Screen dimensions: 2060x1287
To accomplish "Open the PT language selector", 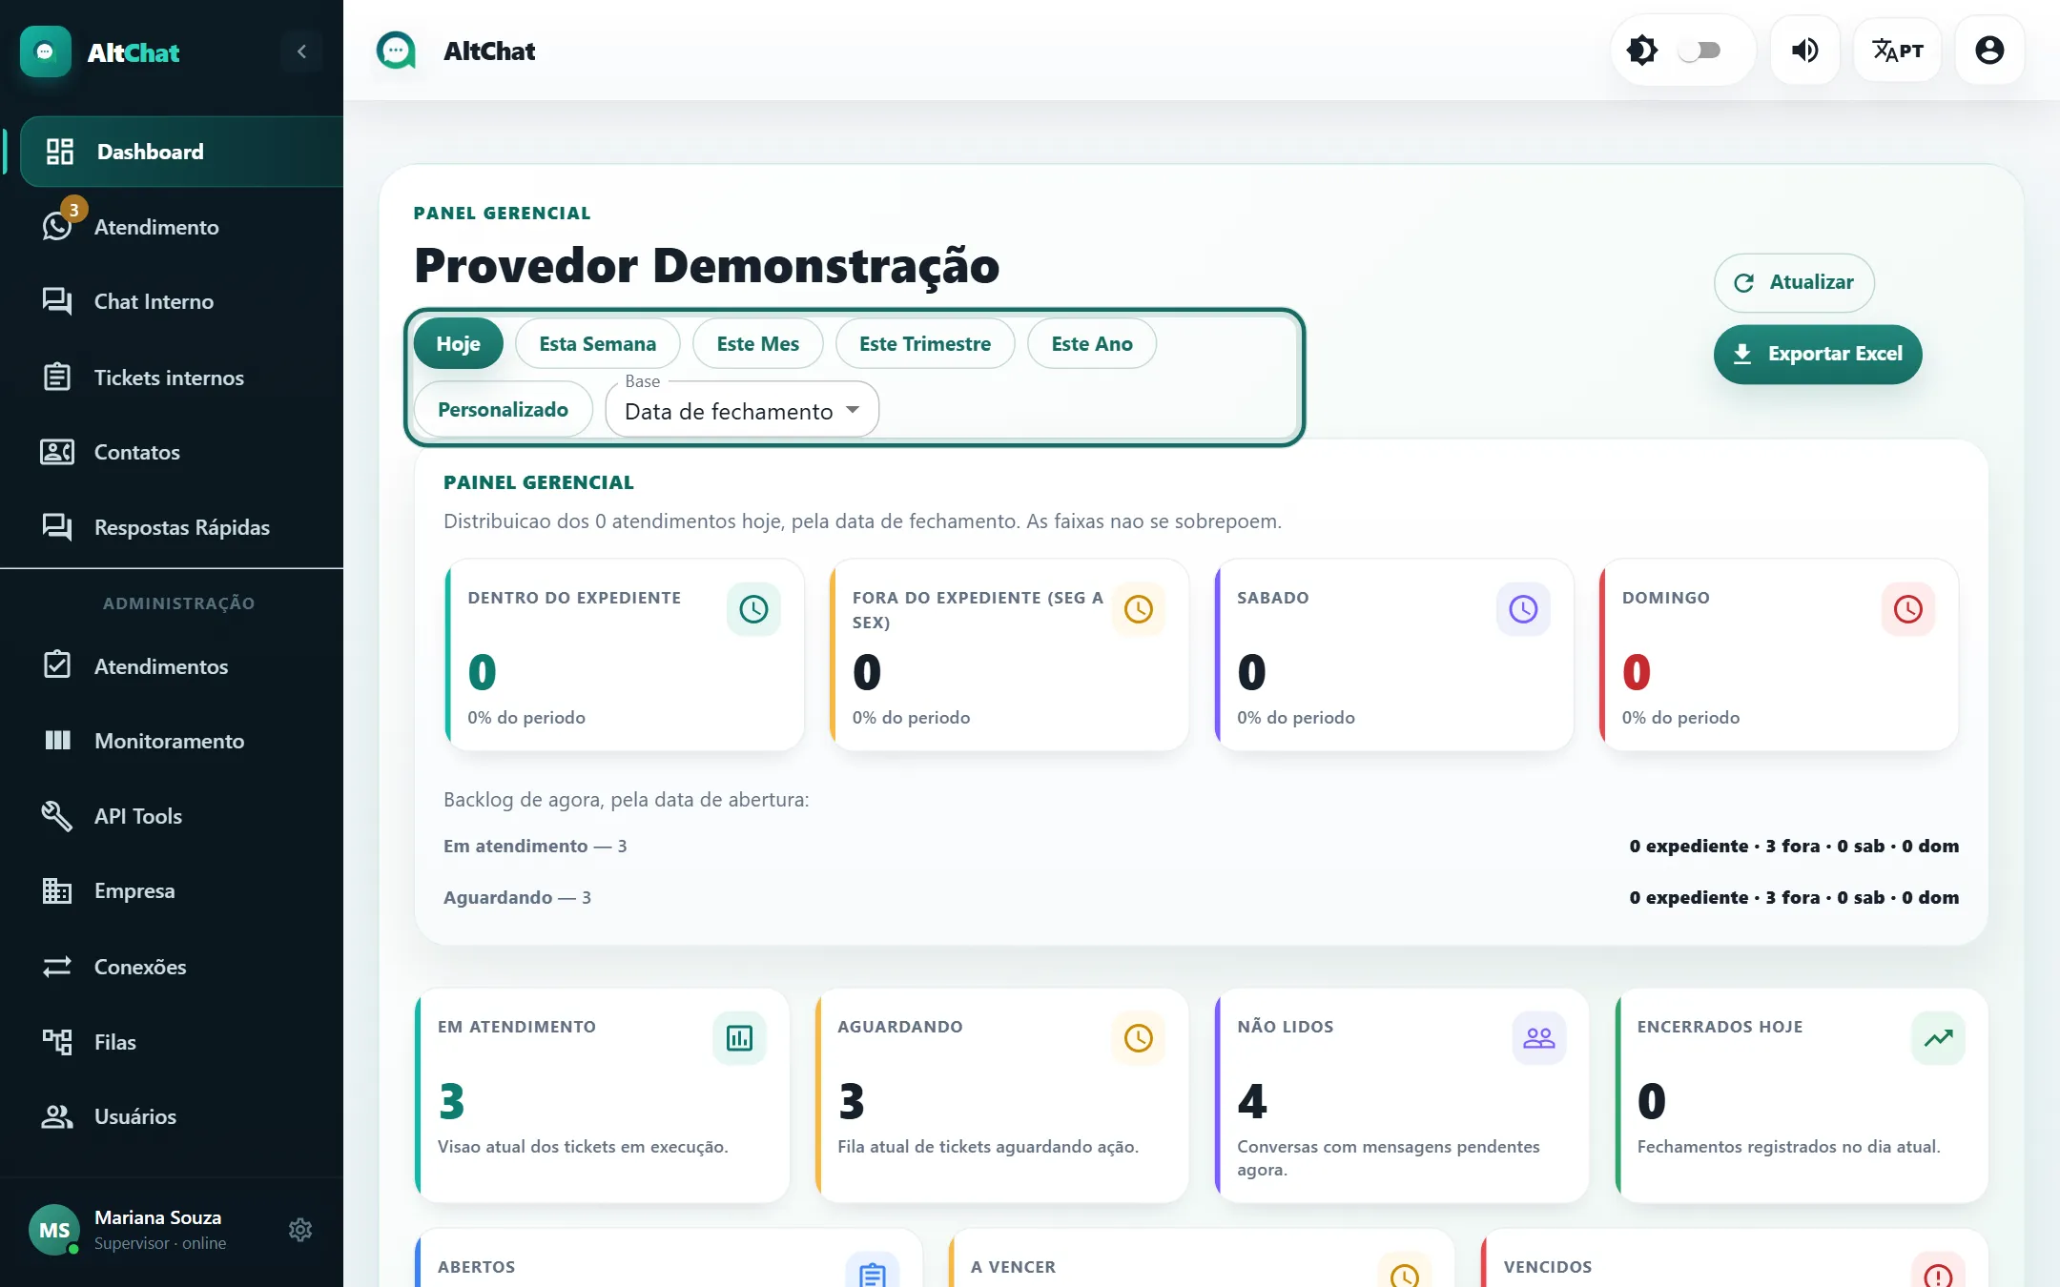I will pos(1898,51).
